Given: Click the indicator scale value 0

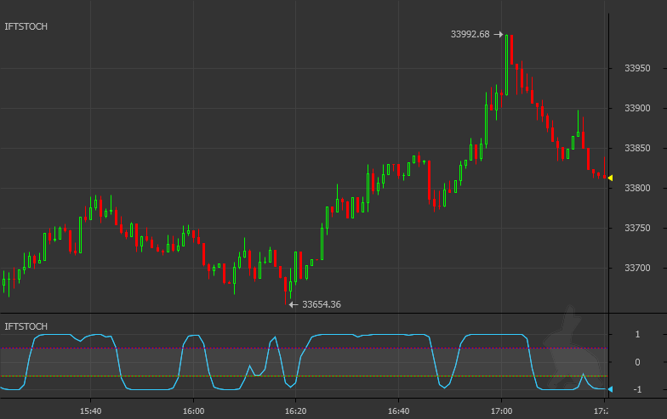Looking at the screenshot, I should 637,362.
